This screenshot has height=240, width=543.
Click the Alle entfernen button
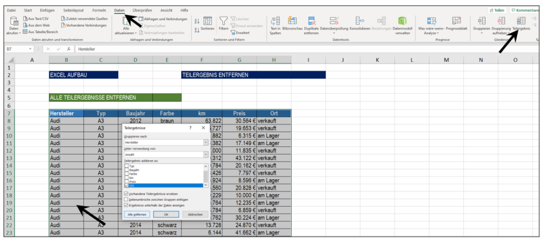point(136,215)
